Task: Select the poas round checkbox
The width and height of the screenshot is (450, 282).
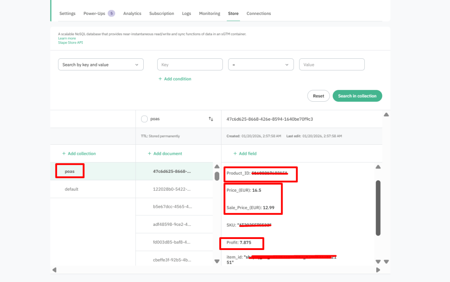Action: click(144, 119)
